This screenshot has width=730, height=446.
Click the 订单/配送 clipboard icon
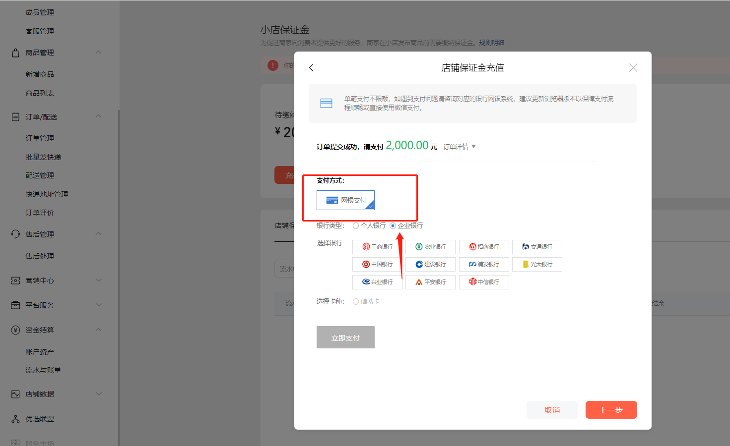coord(15,117)
